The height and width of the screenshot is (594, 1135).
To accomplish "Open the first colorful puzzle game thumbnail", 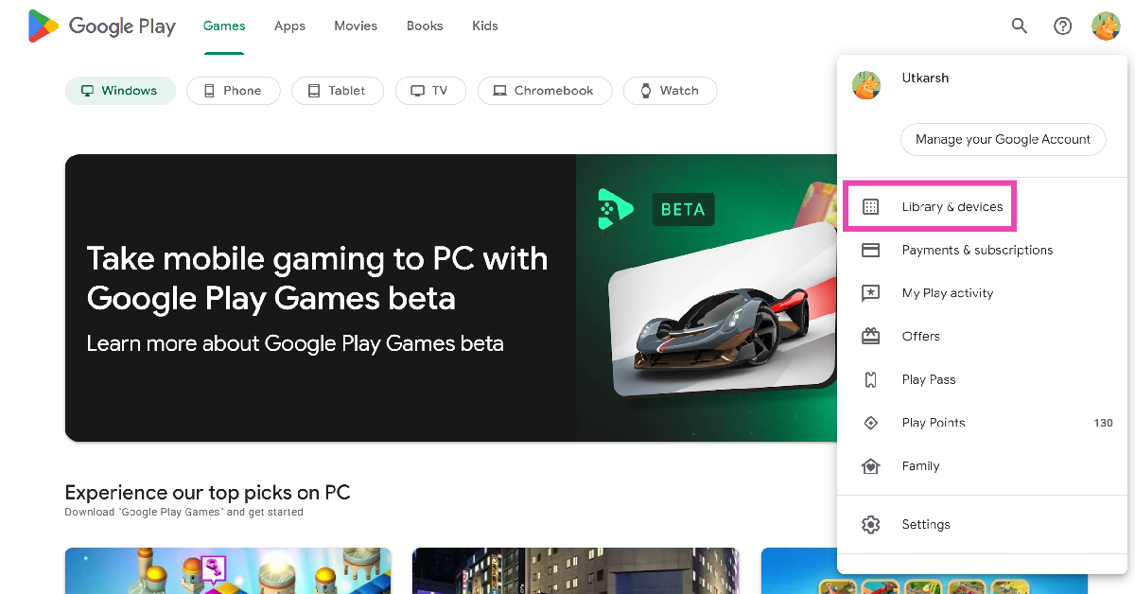I will click(x=228, y=570).
